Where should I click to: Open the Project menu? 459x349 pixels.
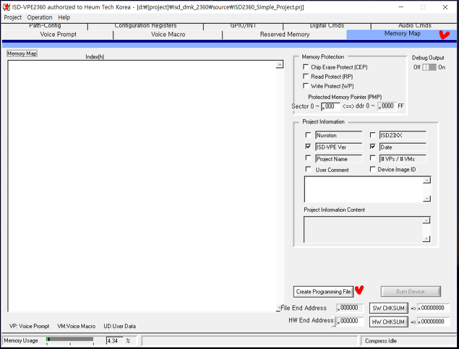pyautogui.click(x=12, y=17)
